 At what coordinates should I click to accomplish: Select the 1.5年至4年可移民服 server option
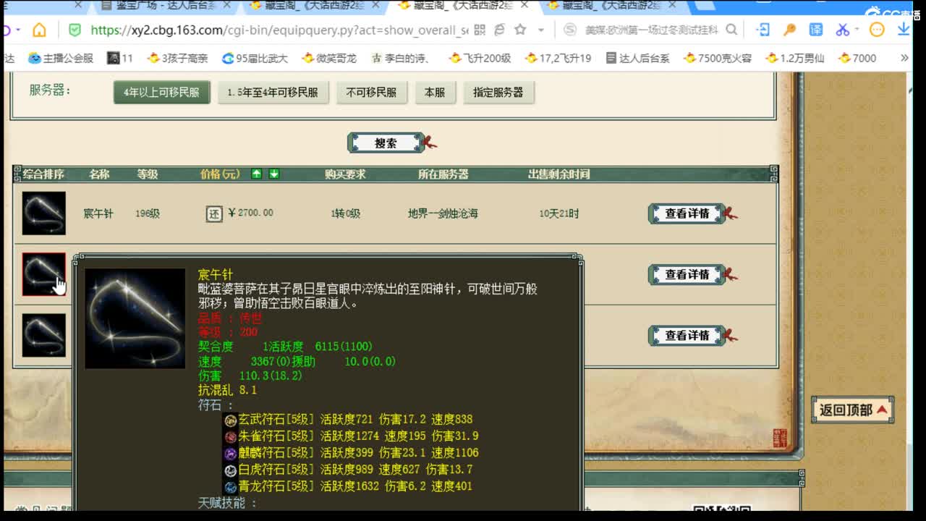(273, 93)
